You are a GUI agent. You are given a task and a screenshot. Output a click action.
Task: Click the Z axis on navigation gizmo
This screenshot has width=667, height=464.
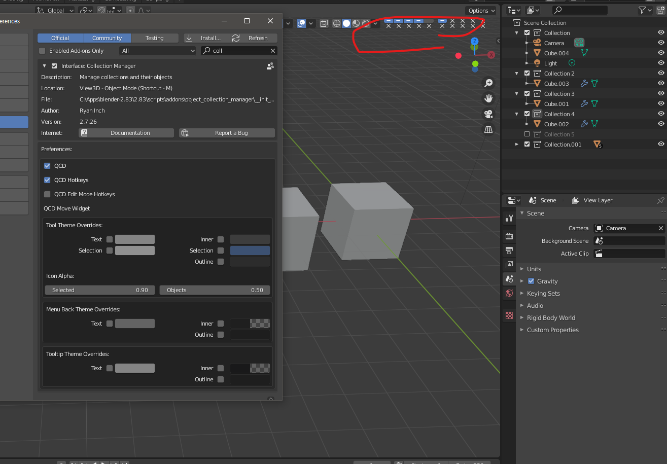(x=474, y=41)
